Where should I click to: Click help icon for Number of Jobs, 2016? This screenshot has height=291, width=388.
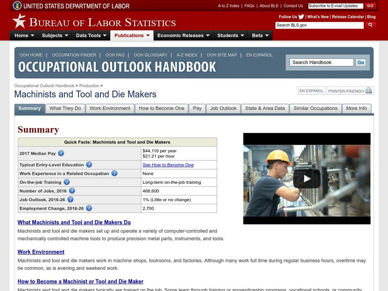point(72,191)
